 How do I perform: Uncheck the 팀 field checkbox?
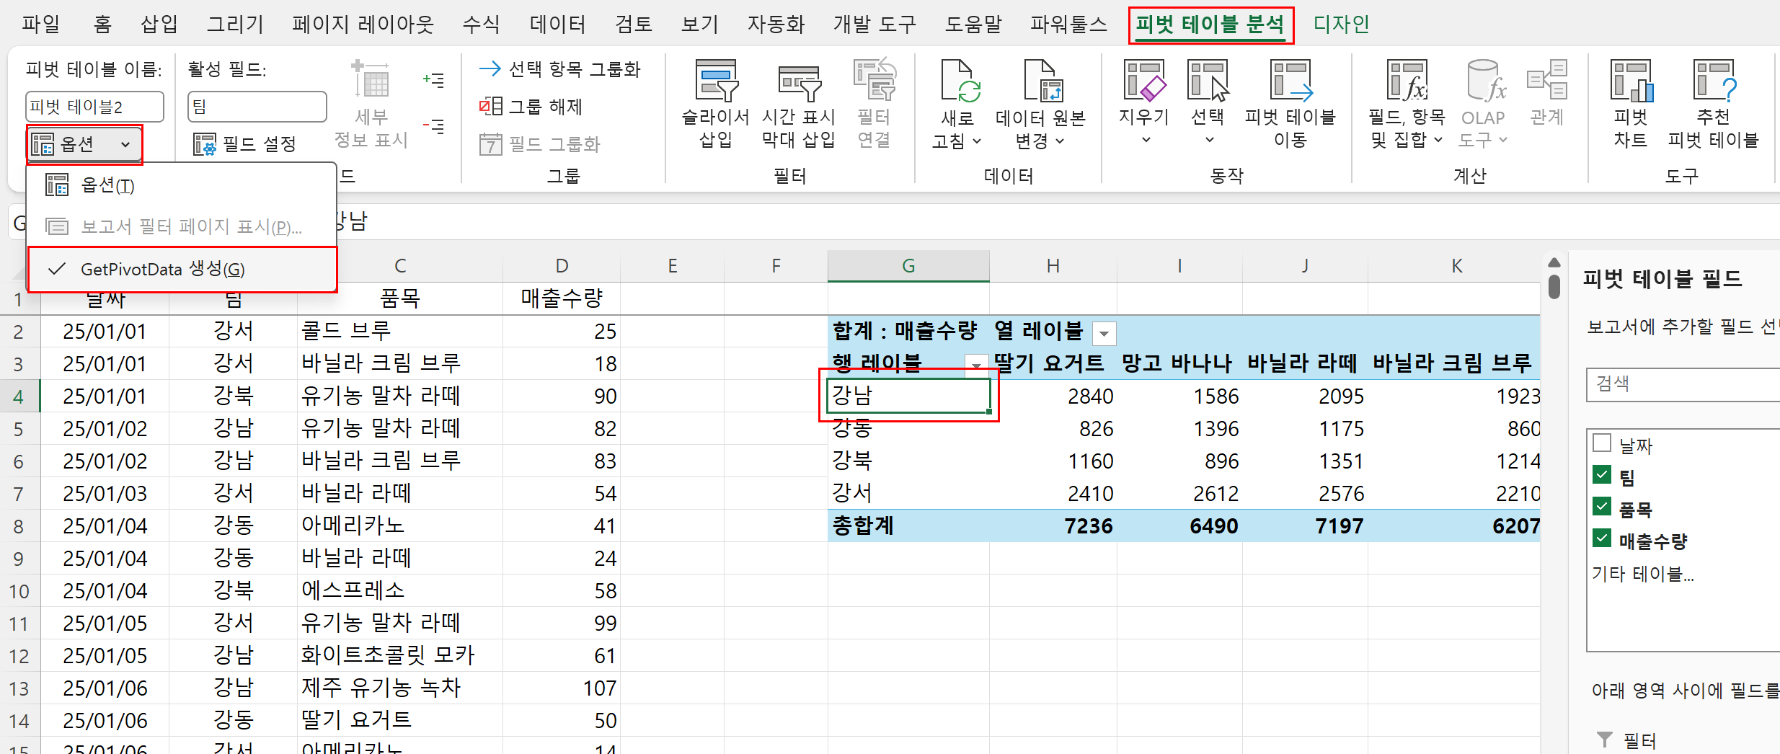(x=1602, y=475)
